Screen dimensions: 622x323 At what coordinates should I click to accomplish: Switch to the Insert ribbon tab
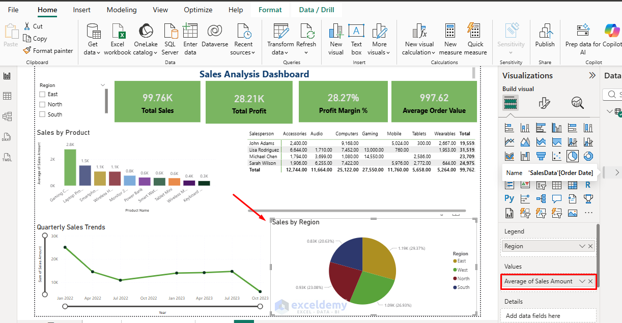[x=82, y=9]
